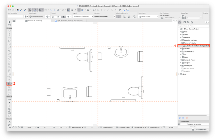Click the ID e Propriedades input field
Screen dimensions: 216x140
tap(15, 16)
